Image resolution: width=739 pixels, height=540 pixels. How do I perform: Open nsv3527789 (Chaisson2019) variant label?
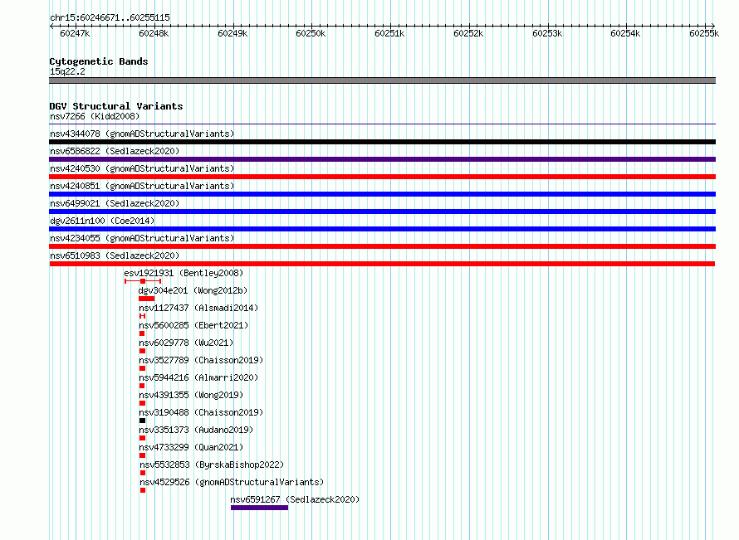click(x=201, y=360)
